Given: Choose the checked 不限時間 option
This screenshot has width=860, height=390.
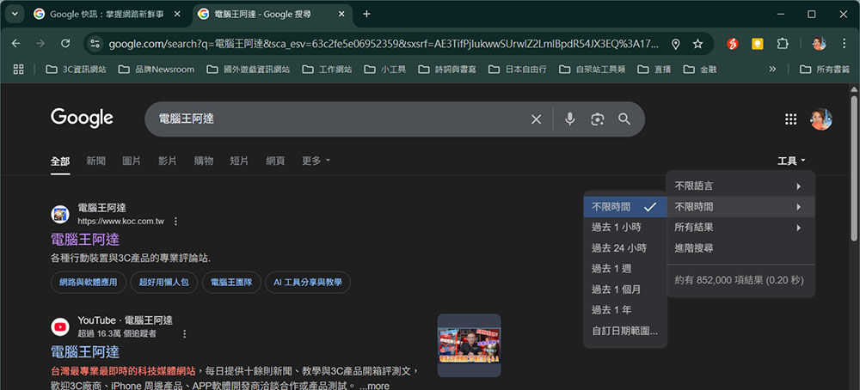Looking at the screenshot, I should (625, 207).
